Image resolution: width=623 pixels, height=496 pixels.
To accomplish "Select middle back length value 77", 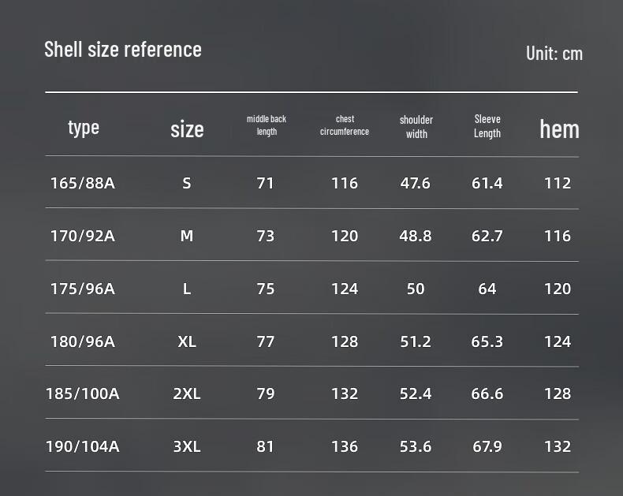I will 266,341.
